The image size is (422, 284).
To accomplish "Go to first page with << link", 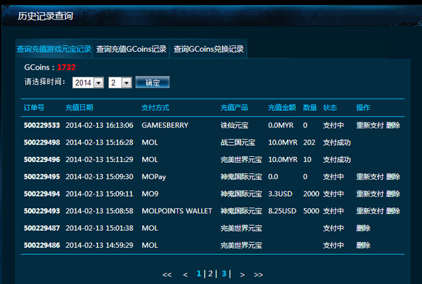I will 167,274.
